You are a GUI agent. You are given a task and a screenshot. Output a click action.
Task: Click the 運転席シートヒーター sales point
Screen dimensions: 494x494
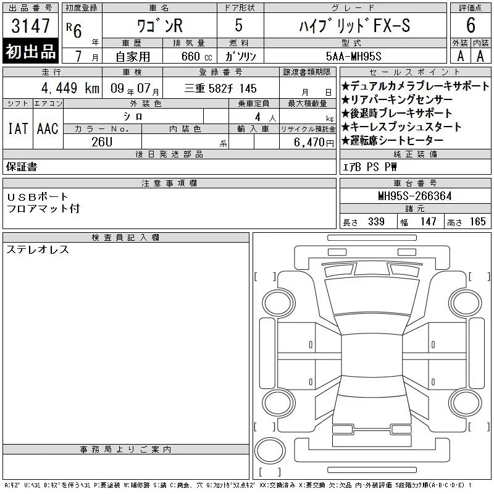click(392, 140)
